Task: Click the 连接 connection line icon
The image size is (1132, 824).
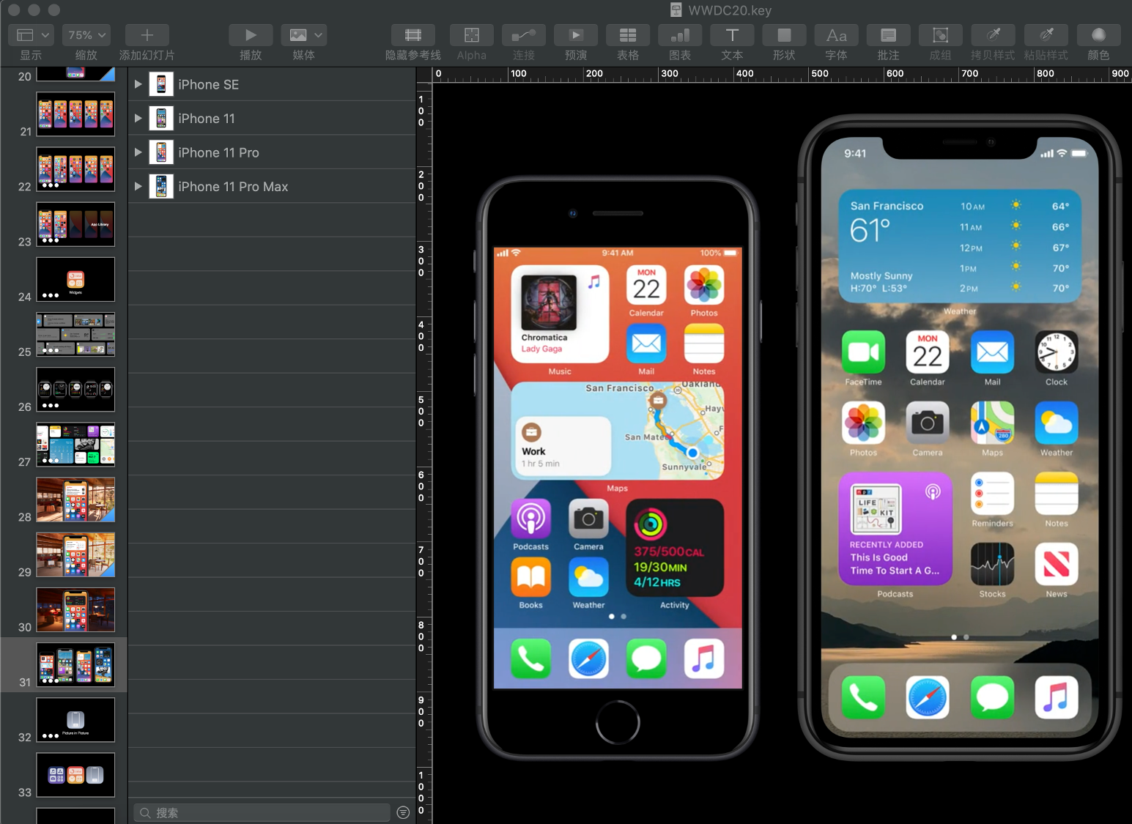Action: pyautogui.click(x=524, y=35)
